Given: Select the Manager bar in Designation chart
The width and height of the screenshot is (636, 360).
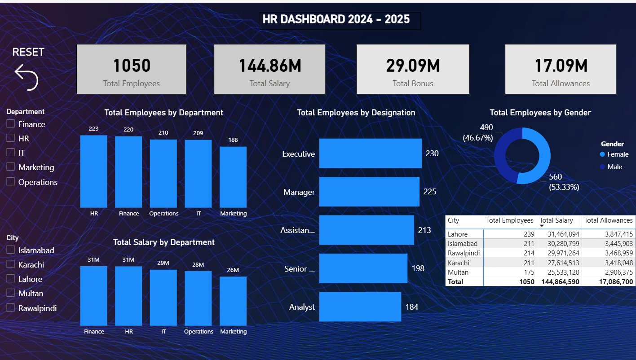Looking at the screenshot, I should pos(369,192).
